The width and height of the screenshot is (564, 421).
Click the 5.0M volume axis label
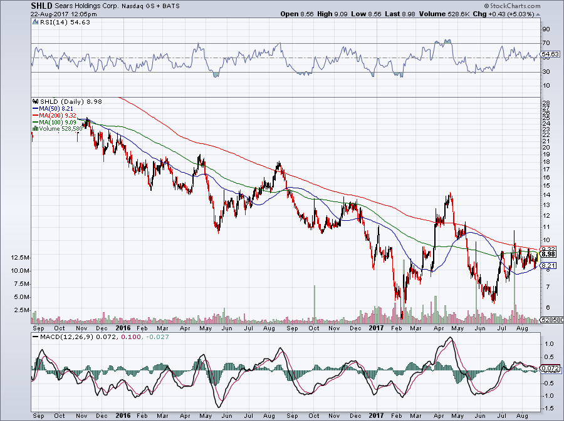[21, 297]
